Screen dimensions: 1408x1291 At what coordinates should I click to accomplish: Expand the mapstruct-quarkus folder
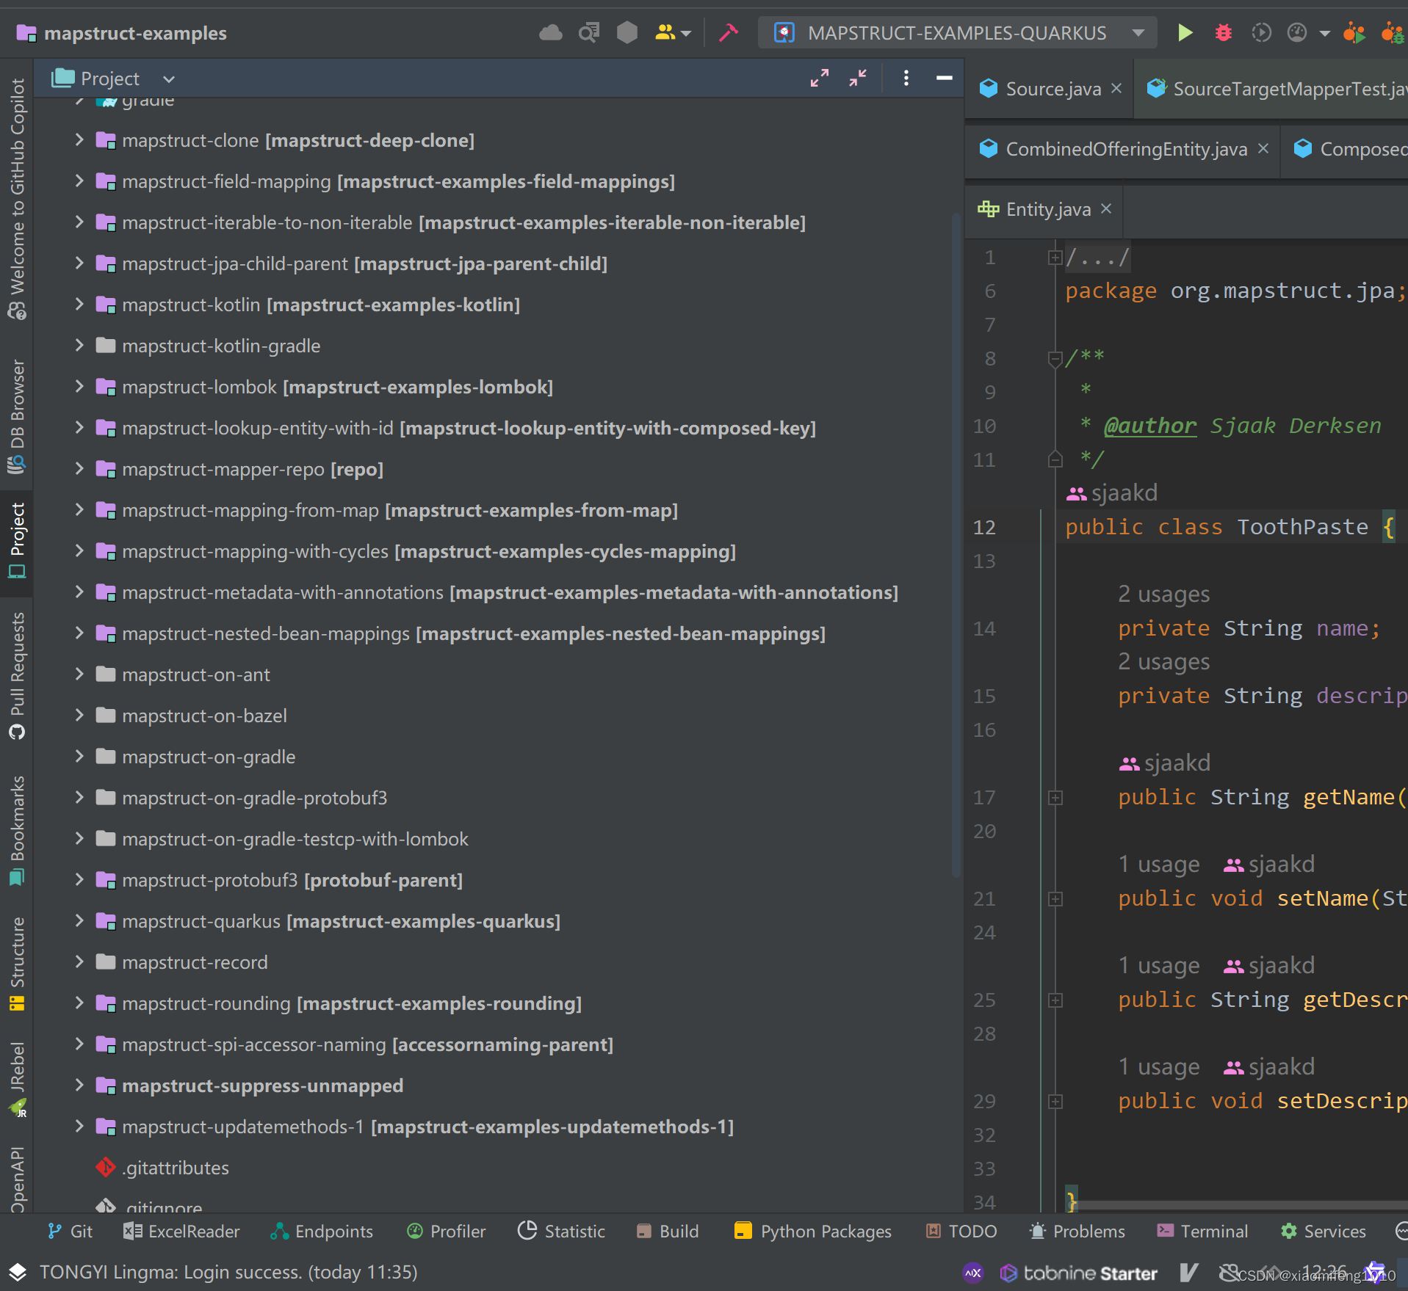pyautogui.click(x=79, y=921)
